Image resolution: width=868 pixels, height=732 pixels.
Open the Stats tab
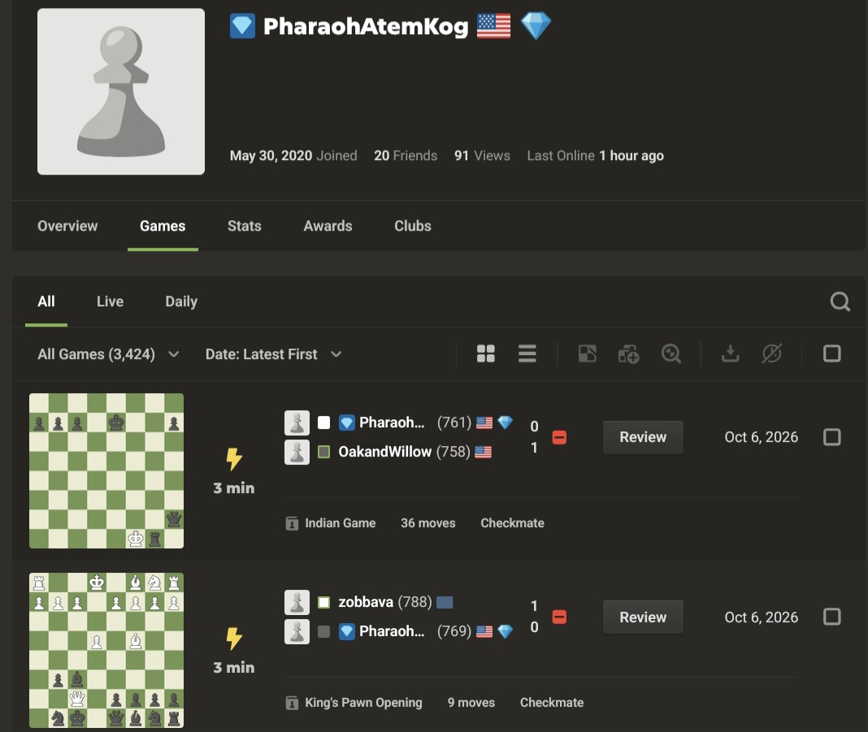(x=244, y=226)
